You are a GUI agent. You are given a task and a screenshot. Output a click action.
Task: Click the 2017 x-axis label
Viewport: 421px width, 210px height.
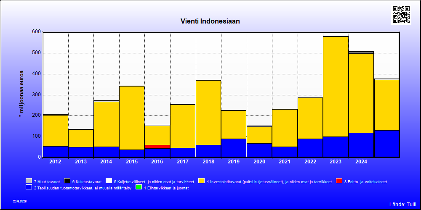coord(183,162)
